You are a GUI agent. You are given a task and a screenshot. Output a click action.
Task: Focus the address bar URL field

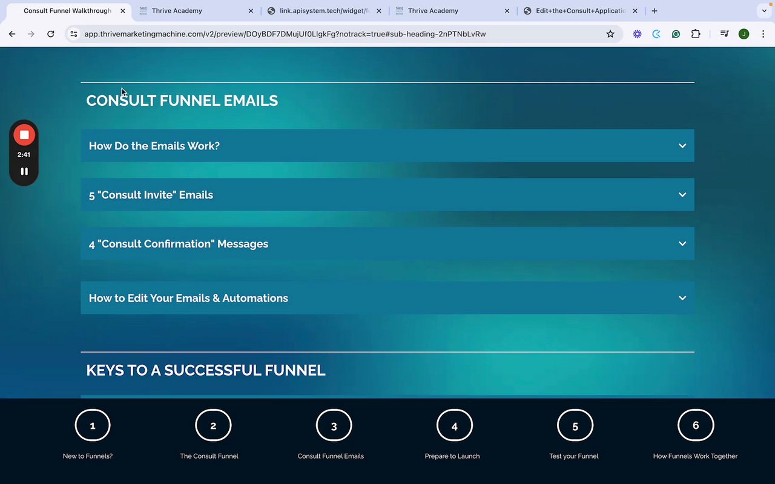click(285, 34)
